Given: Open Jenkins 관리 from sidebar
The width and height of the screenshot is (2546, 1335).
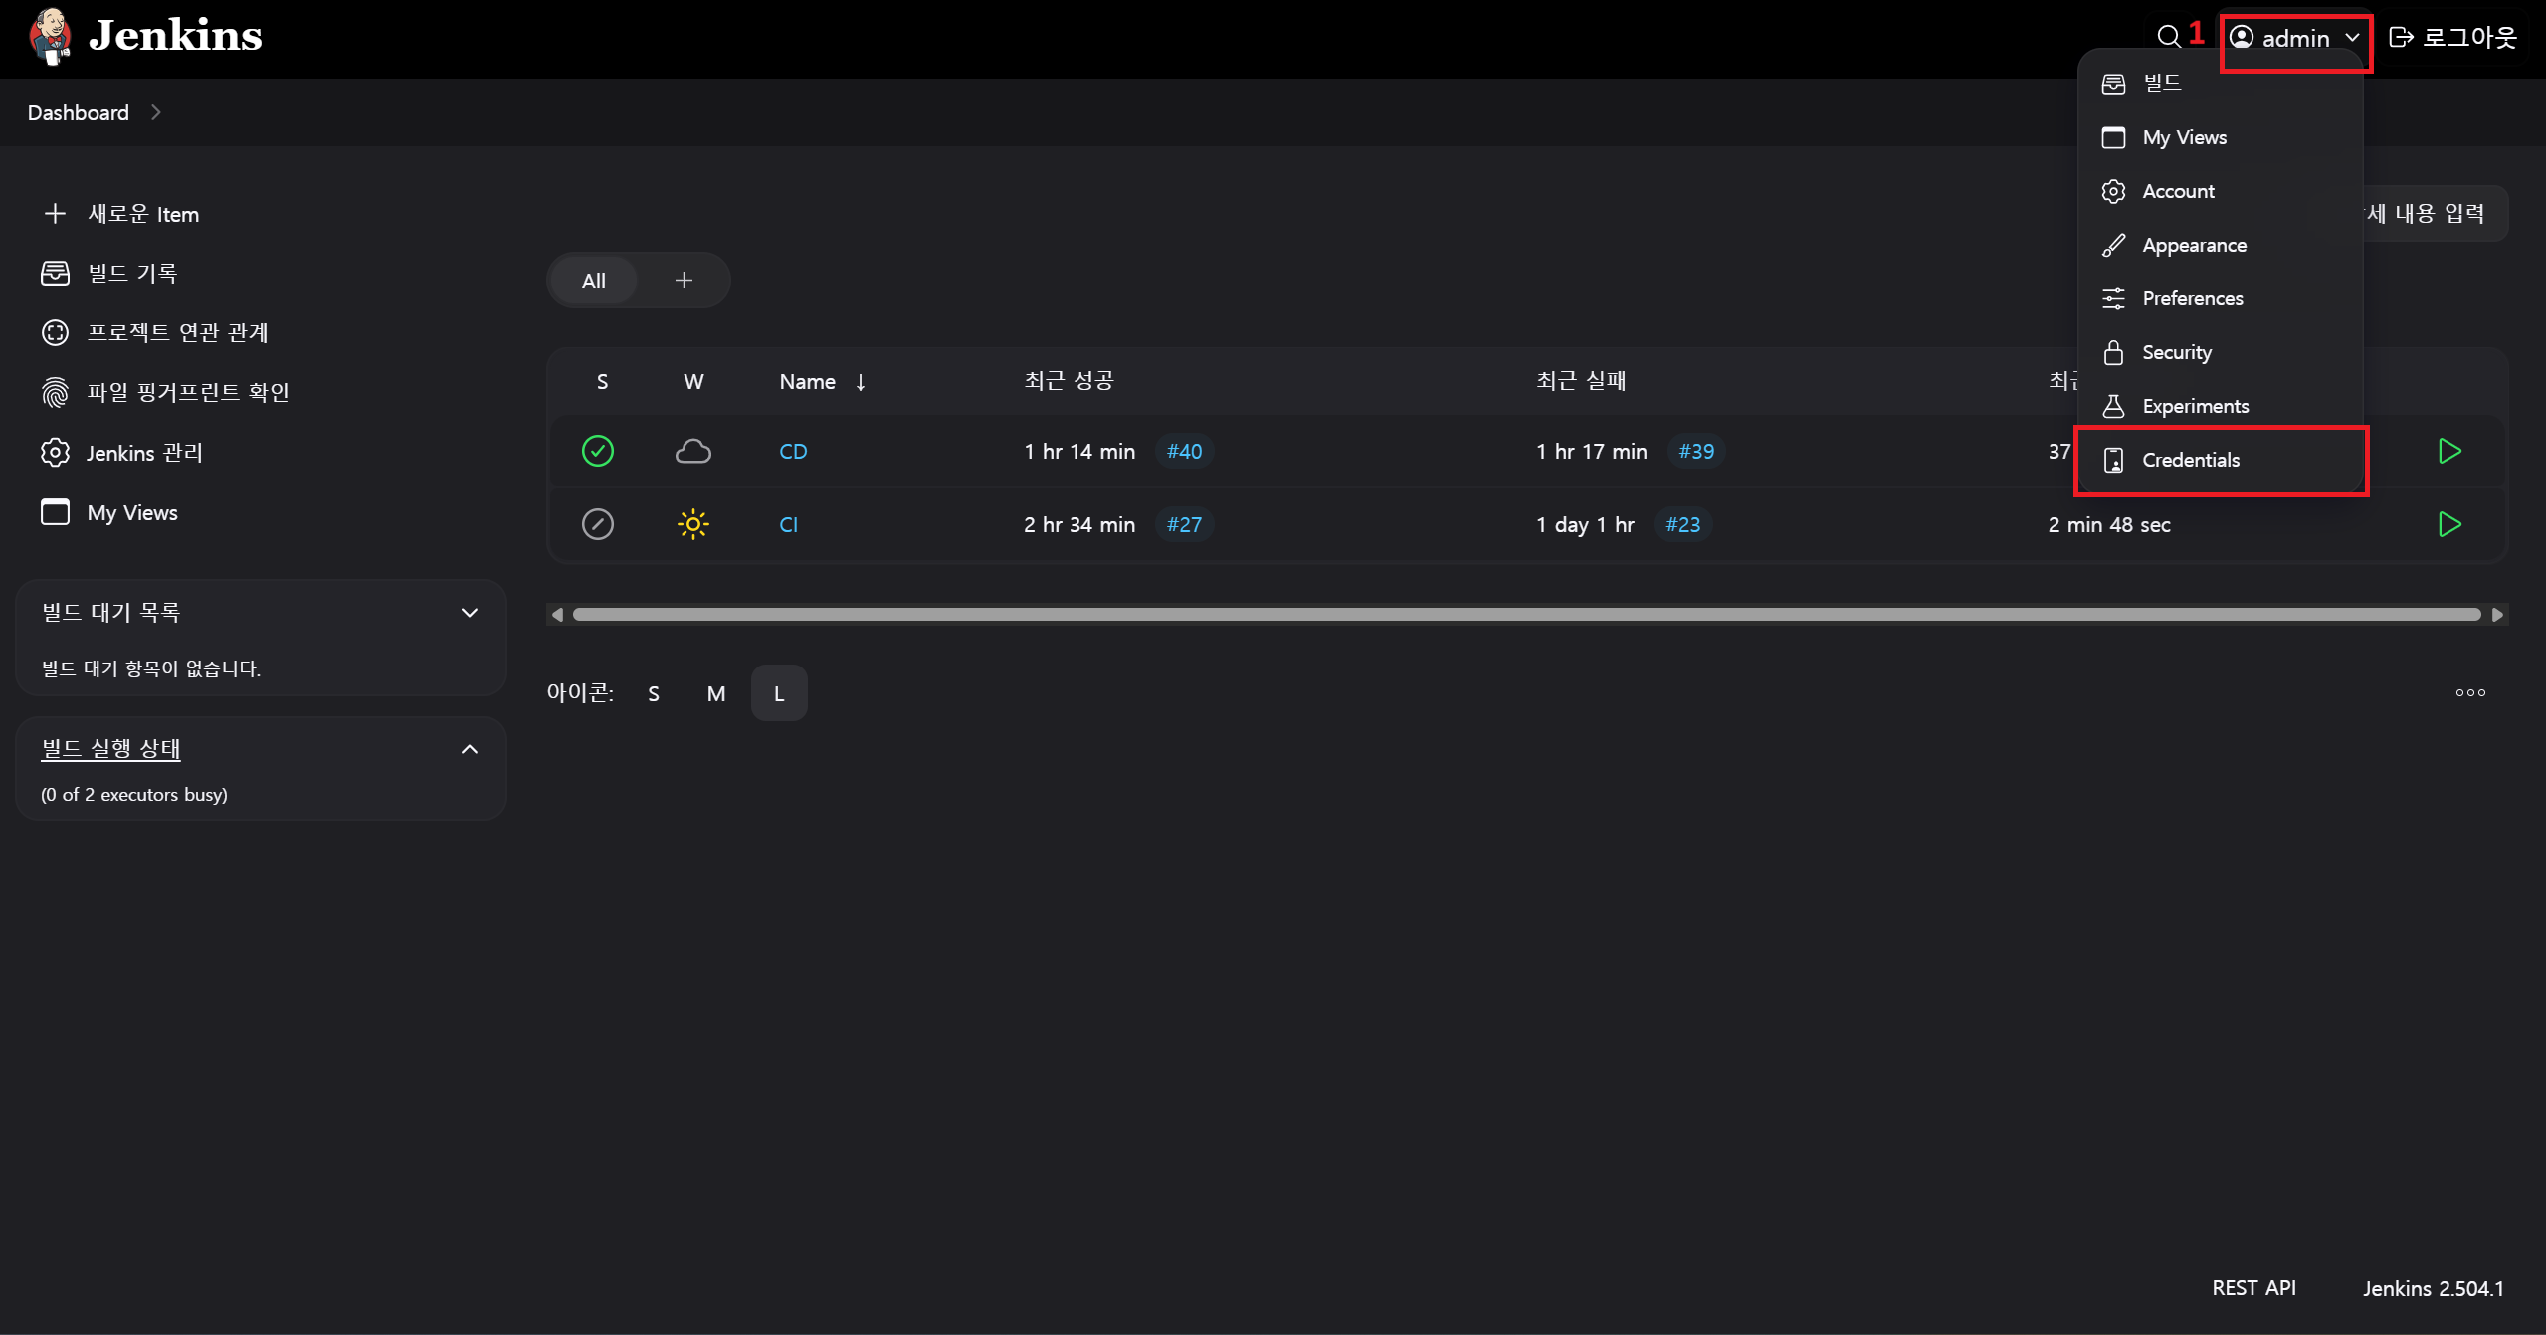Looking at the screenshot, I should pyautogui.click(x=144, y=453).
